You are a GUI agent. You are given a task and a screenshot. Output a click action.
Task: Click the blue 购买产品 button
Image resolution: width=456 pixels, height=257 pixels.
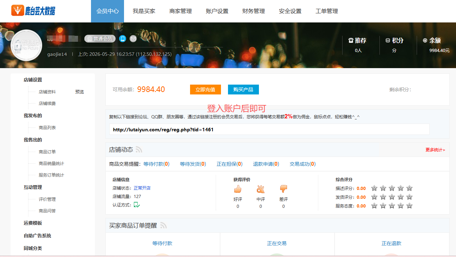[243, 90]
